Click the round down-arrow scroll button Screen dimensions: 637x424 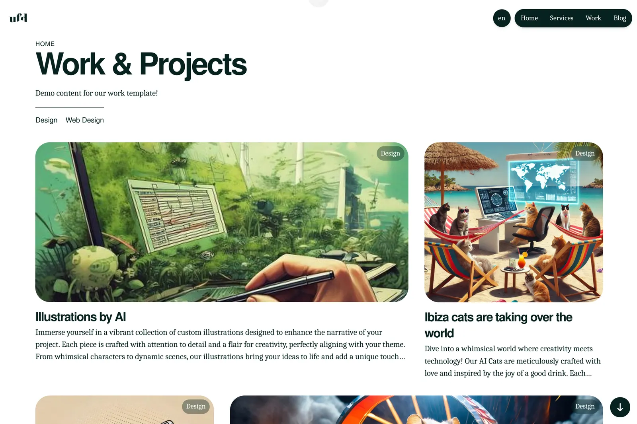pos(620,407)
